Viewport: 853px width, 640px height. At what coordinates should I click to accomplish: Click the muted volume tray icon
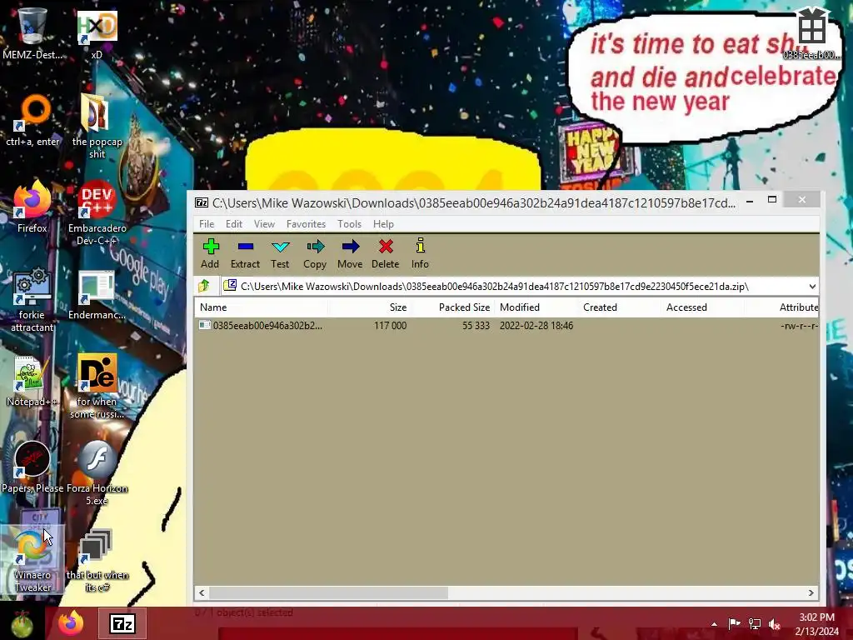click(775, 624)
